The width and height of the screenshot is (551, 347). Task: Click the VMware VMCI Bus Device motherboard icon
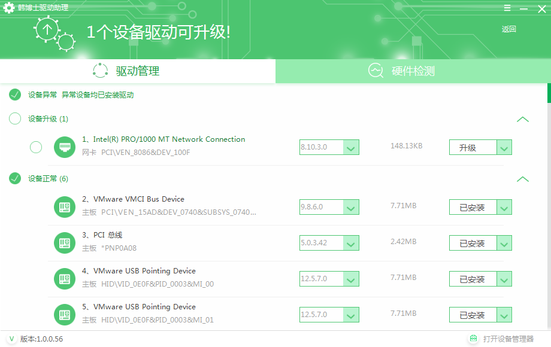coord(64,207)
